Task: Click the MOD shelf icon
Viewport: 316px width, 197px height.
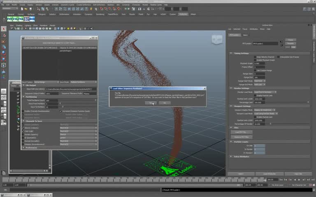Action: coord(32,19)
